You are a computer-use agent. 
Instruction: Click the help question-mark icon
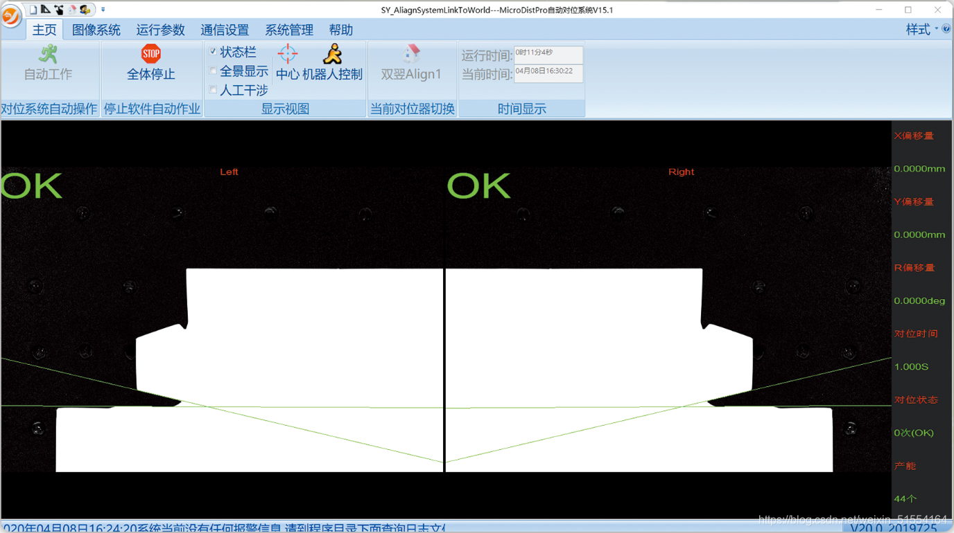(x=946, y=29)
